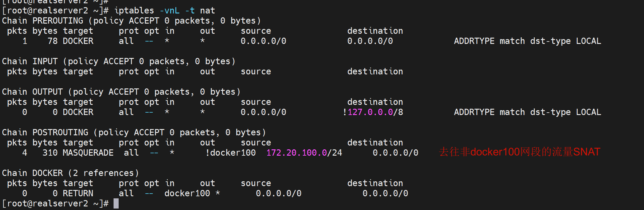Click the !docker100 out interface value
Viewport: 644px width, 210px height.
(x=230, y=153)
